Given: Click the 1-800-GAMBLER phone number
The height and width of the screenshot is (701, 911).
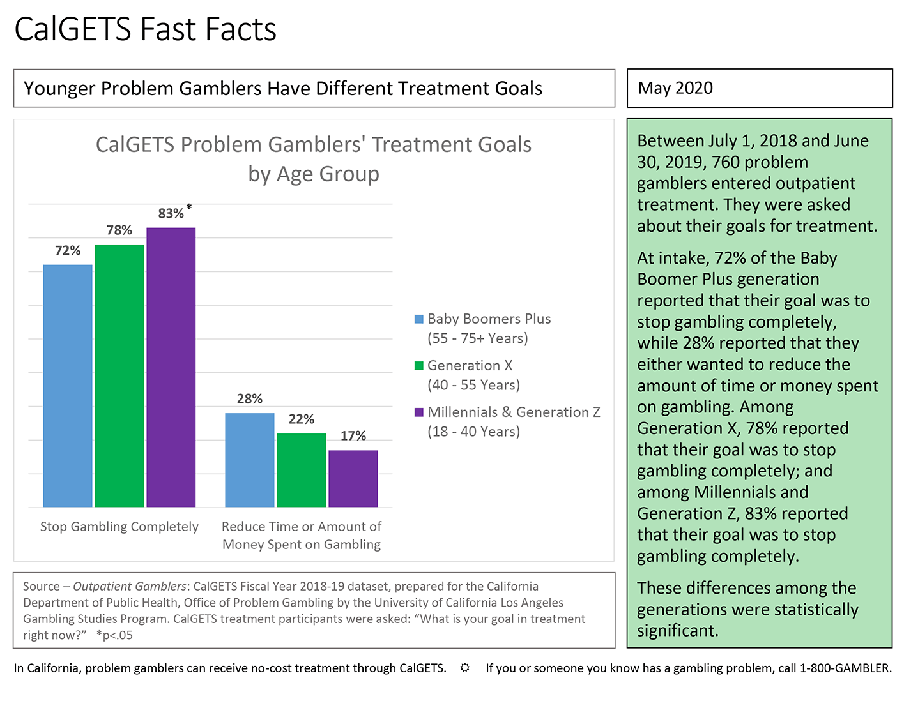Looking at the screenshot, I should click(845, 668).
